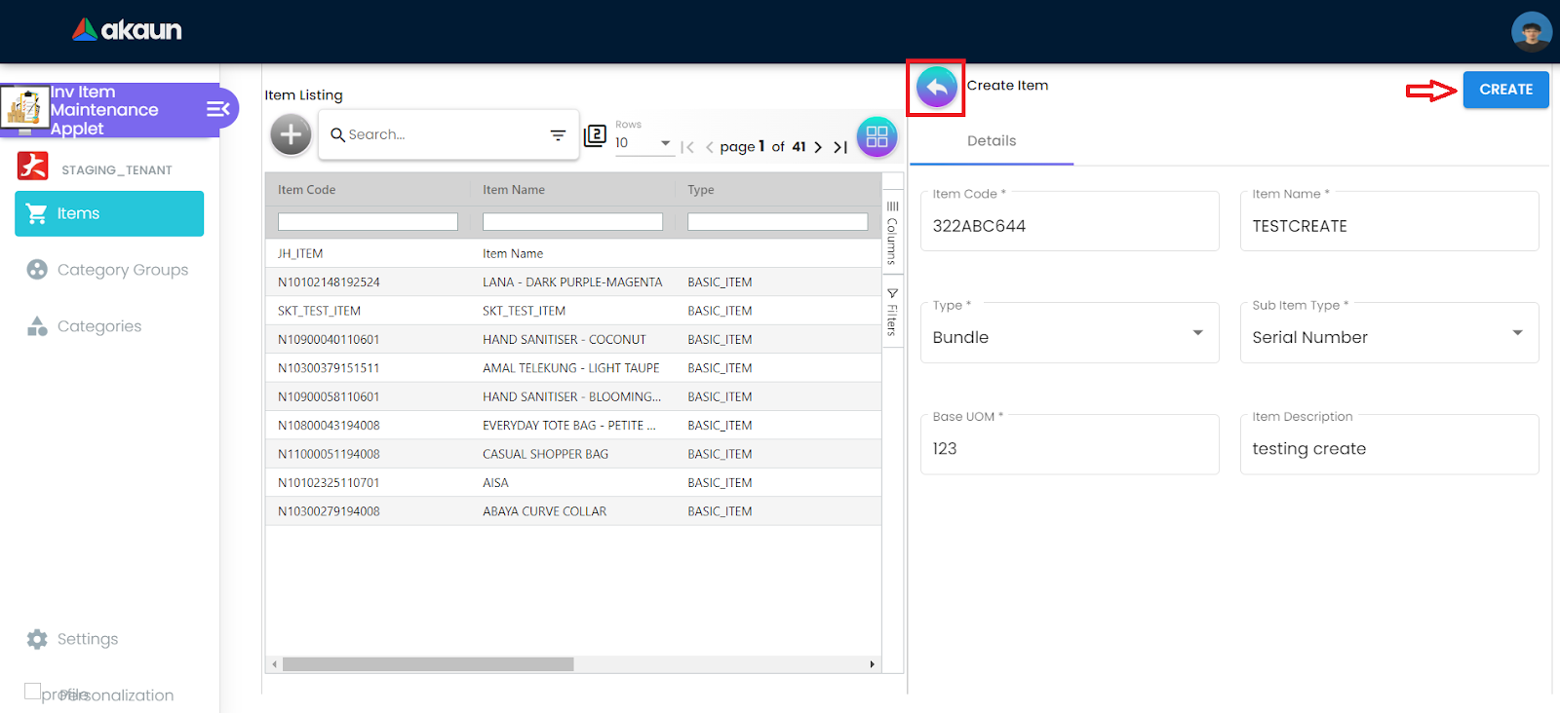Click the CREATE button
The image size is (1560, 713).
click(x=1505, y=90)
